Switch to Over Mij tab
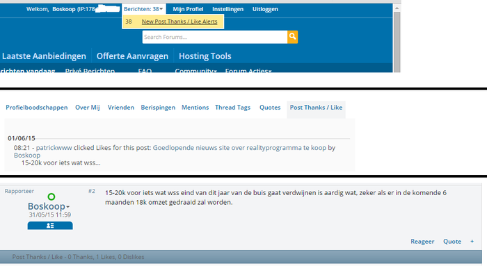The height and width of the screenshot is (268, 487). 87,108
